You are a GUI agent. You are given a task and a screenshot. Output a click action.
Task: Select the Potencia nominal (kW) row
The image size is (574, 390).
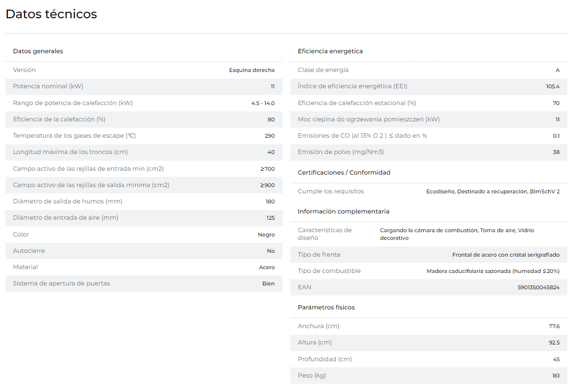[144, 86]
